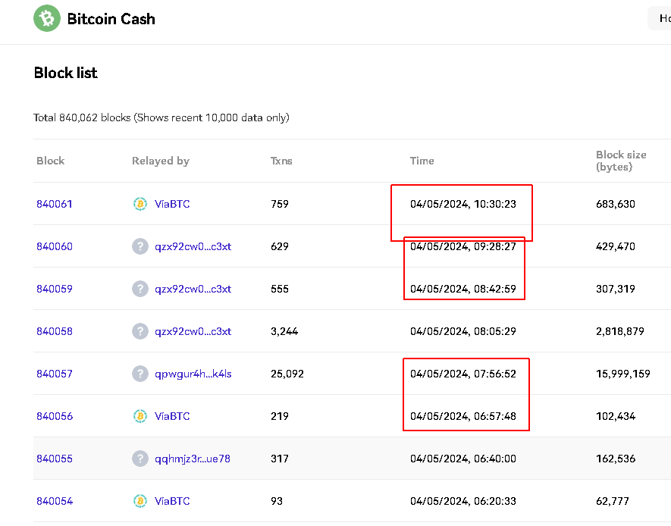View block 840057
The height and width of the screenshot is (526, 671).
pos(55,374)
